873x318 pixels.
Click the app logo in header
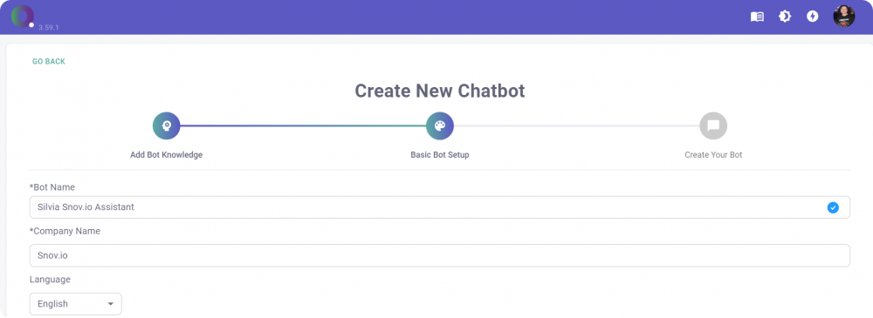click(23, 17)
